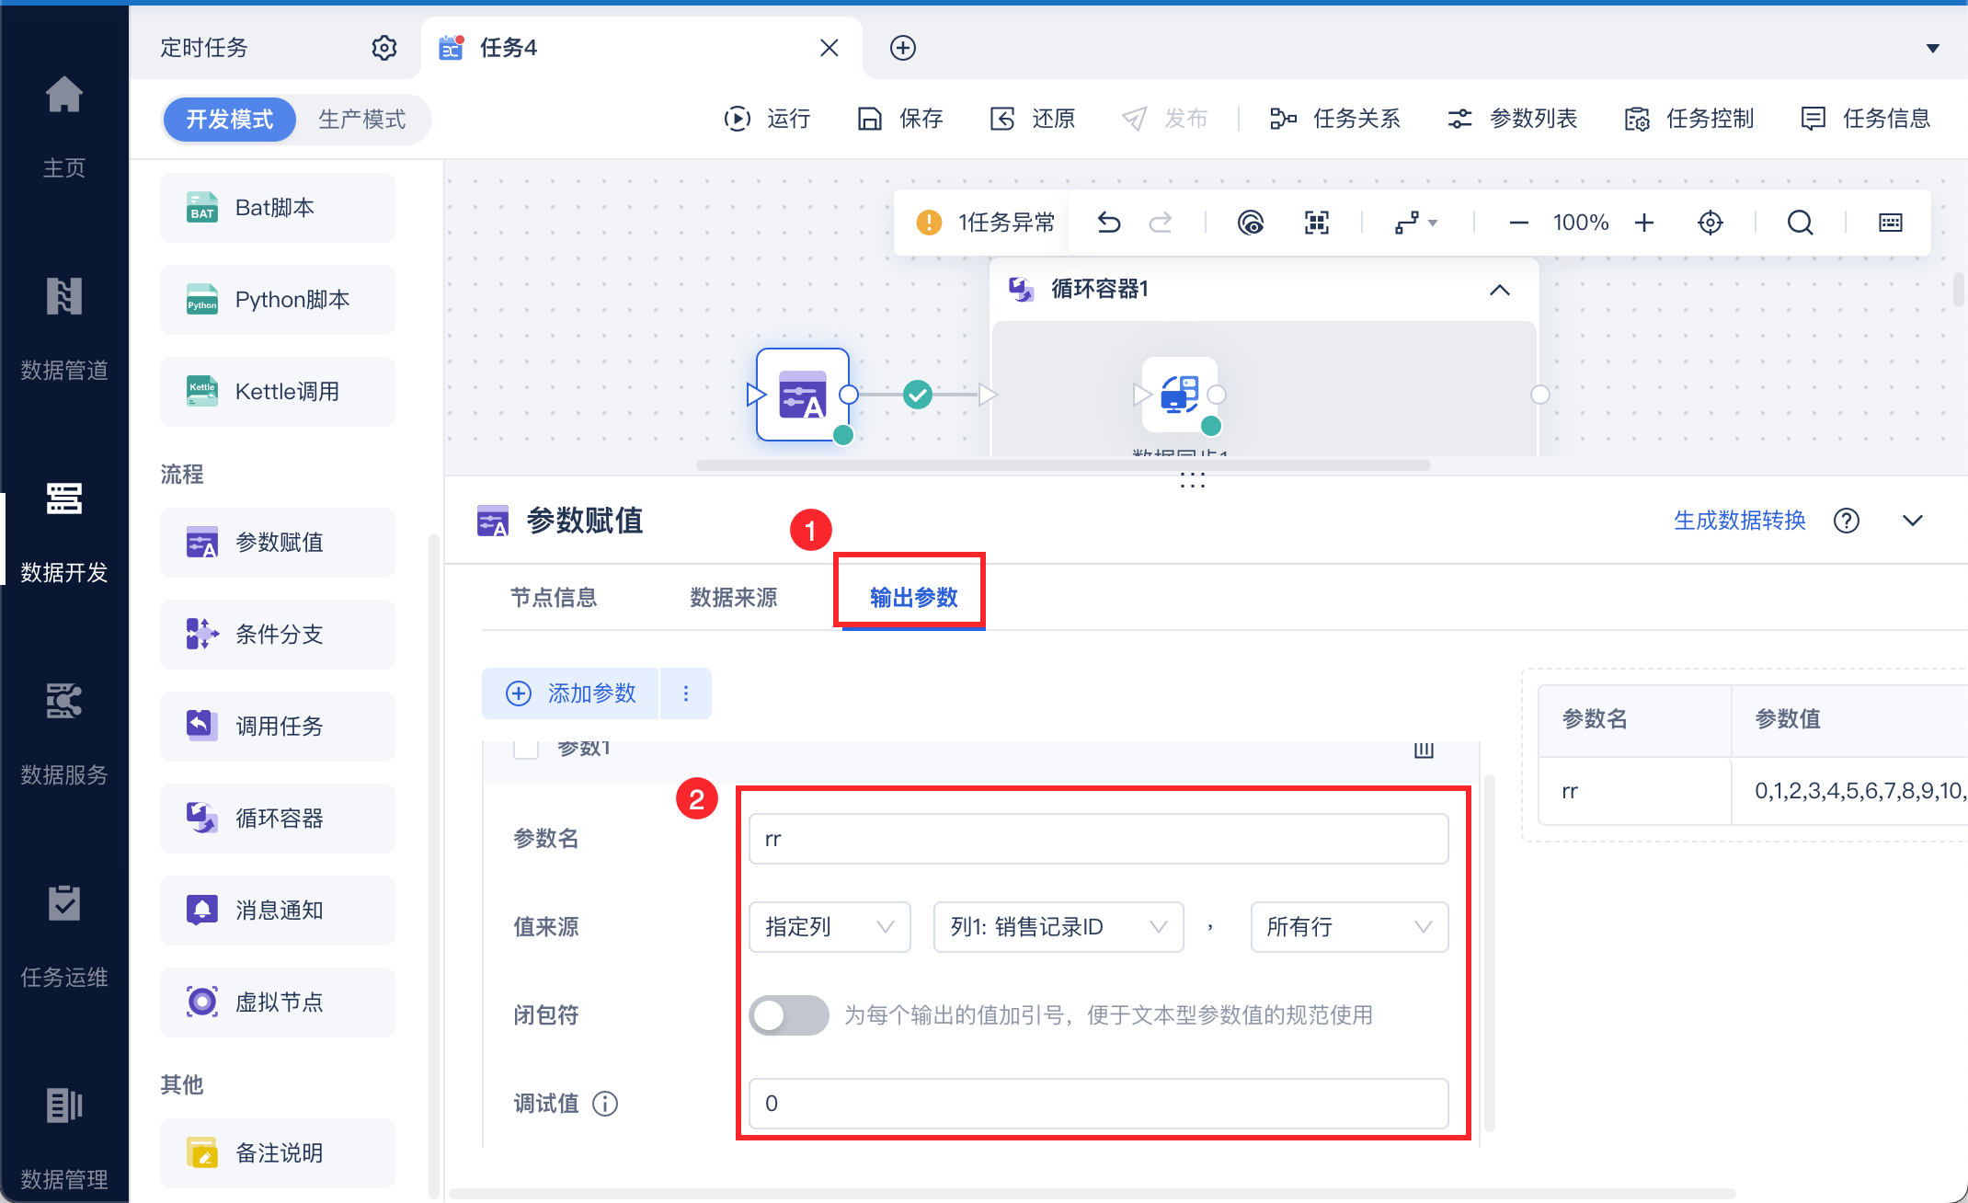Collapse the 循环容器1 container

(x=1499, y=290)
